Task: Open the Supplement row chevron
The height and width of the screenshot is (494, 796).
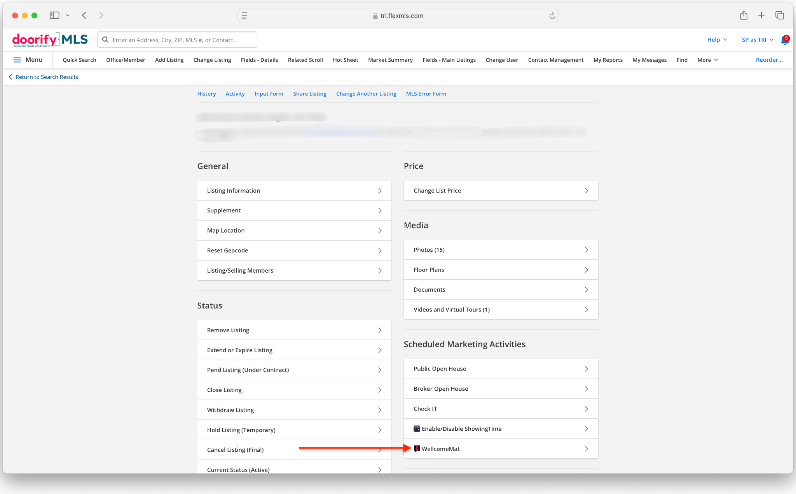Action: click(380, 210)
